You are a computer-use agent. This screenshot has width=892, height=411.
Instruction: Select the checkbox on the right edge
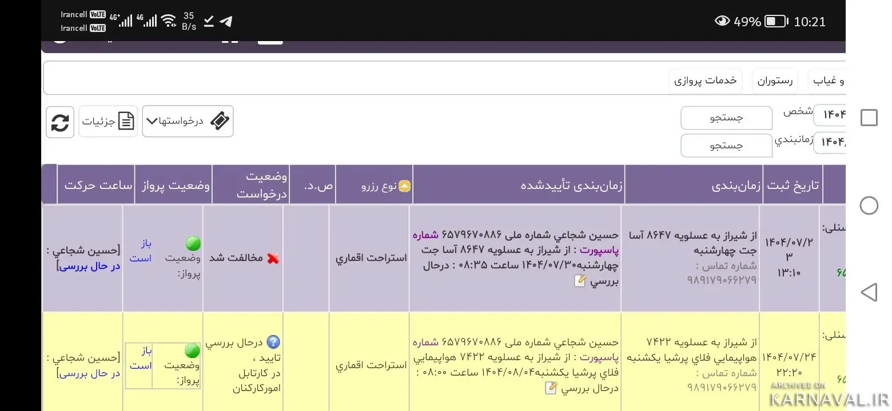(x=869, y=118)
